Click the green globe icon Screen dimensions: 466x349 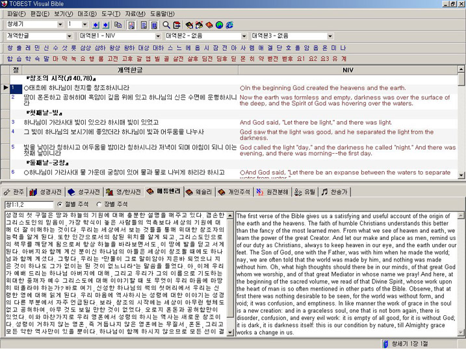[x=219, y=25]
